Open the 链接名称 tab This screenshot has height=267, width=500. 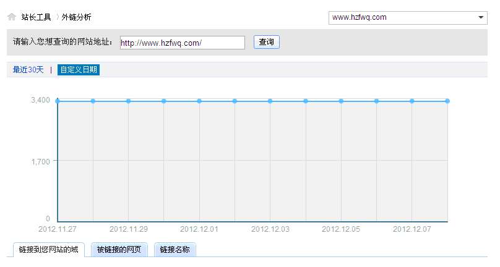click(175, 250)
